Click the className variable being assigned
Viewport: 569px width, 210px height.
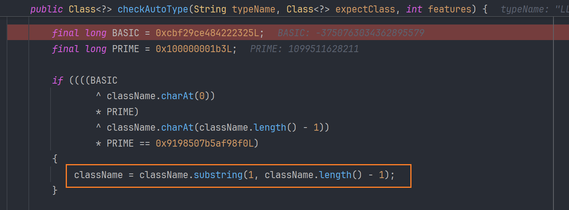coord(98,175)
